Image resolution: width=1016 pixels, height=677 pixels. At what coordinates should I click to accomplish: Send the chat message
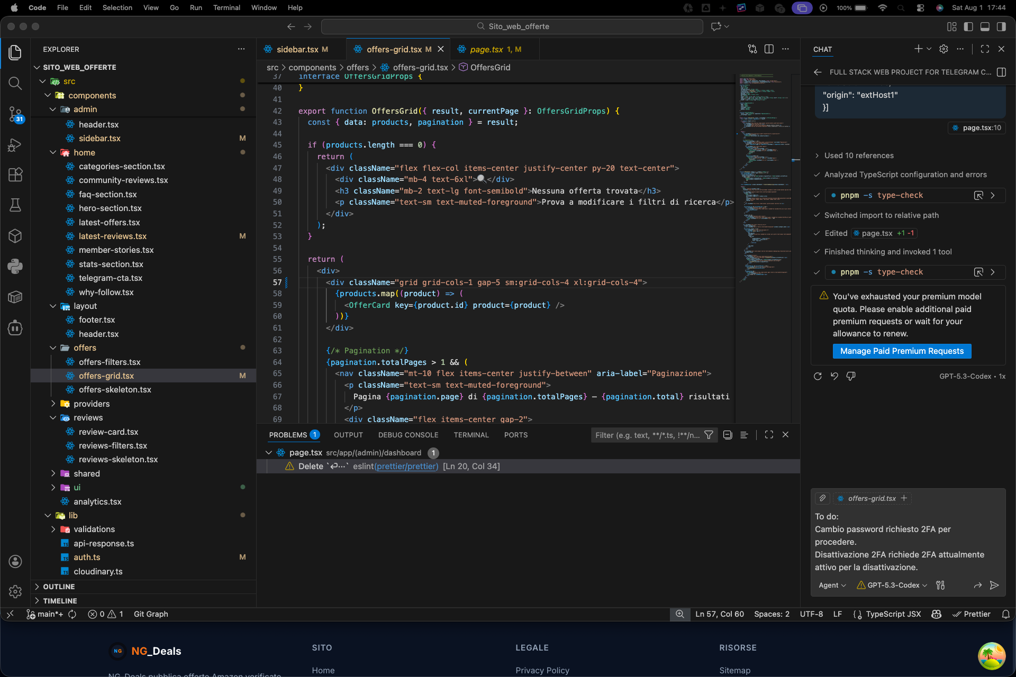[994, 585]
